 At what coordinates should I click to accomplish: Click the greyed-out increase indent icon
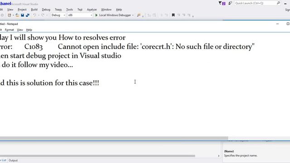pos(154,15)
